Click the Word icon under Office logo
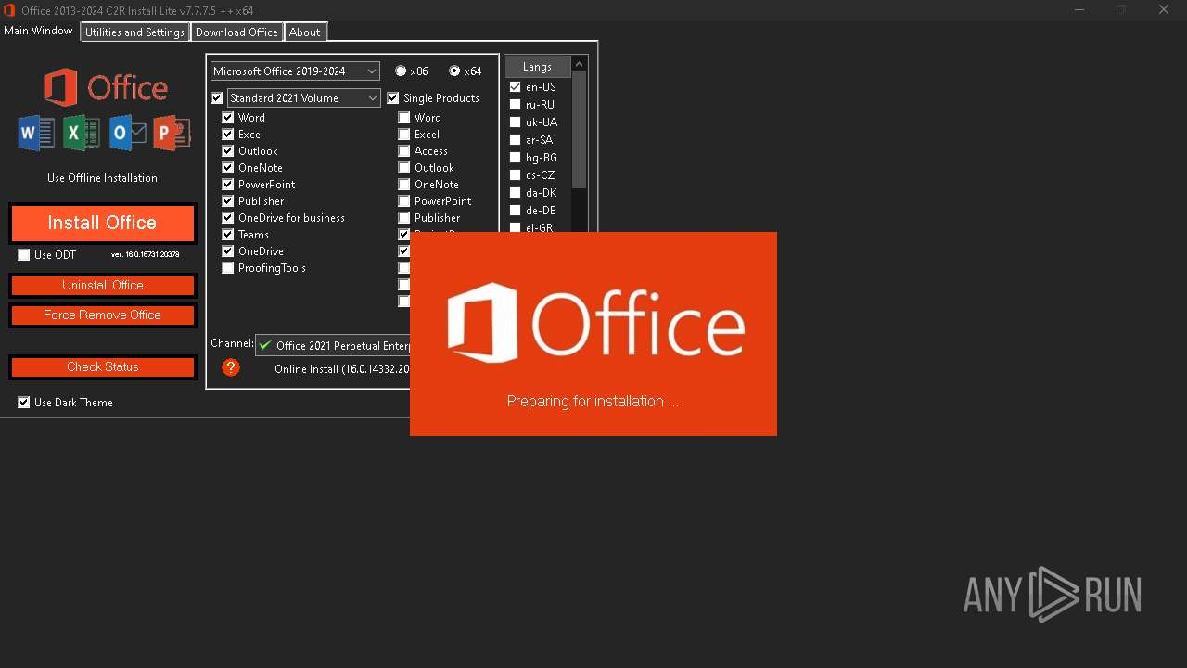This screenshot has width=1187, height=668. (x=37, y=134)
